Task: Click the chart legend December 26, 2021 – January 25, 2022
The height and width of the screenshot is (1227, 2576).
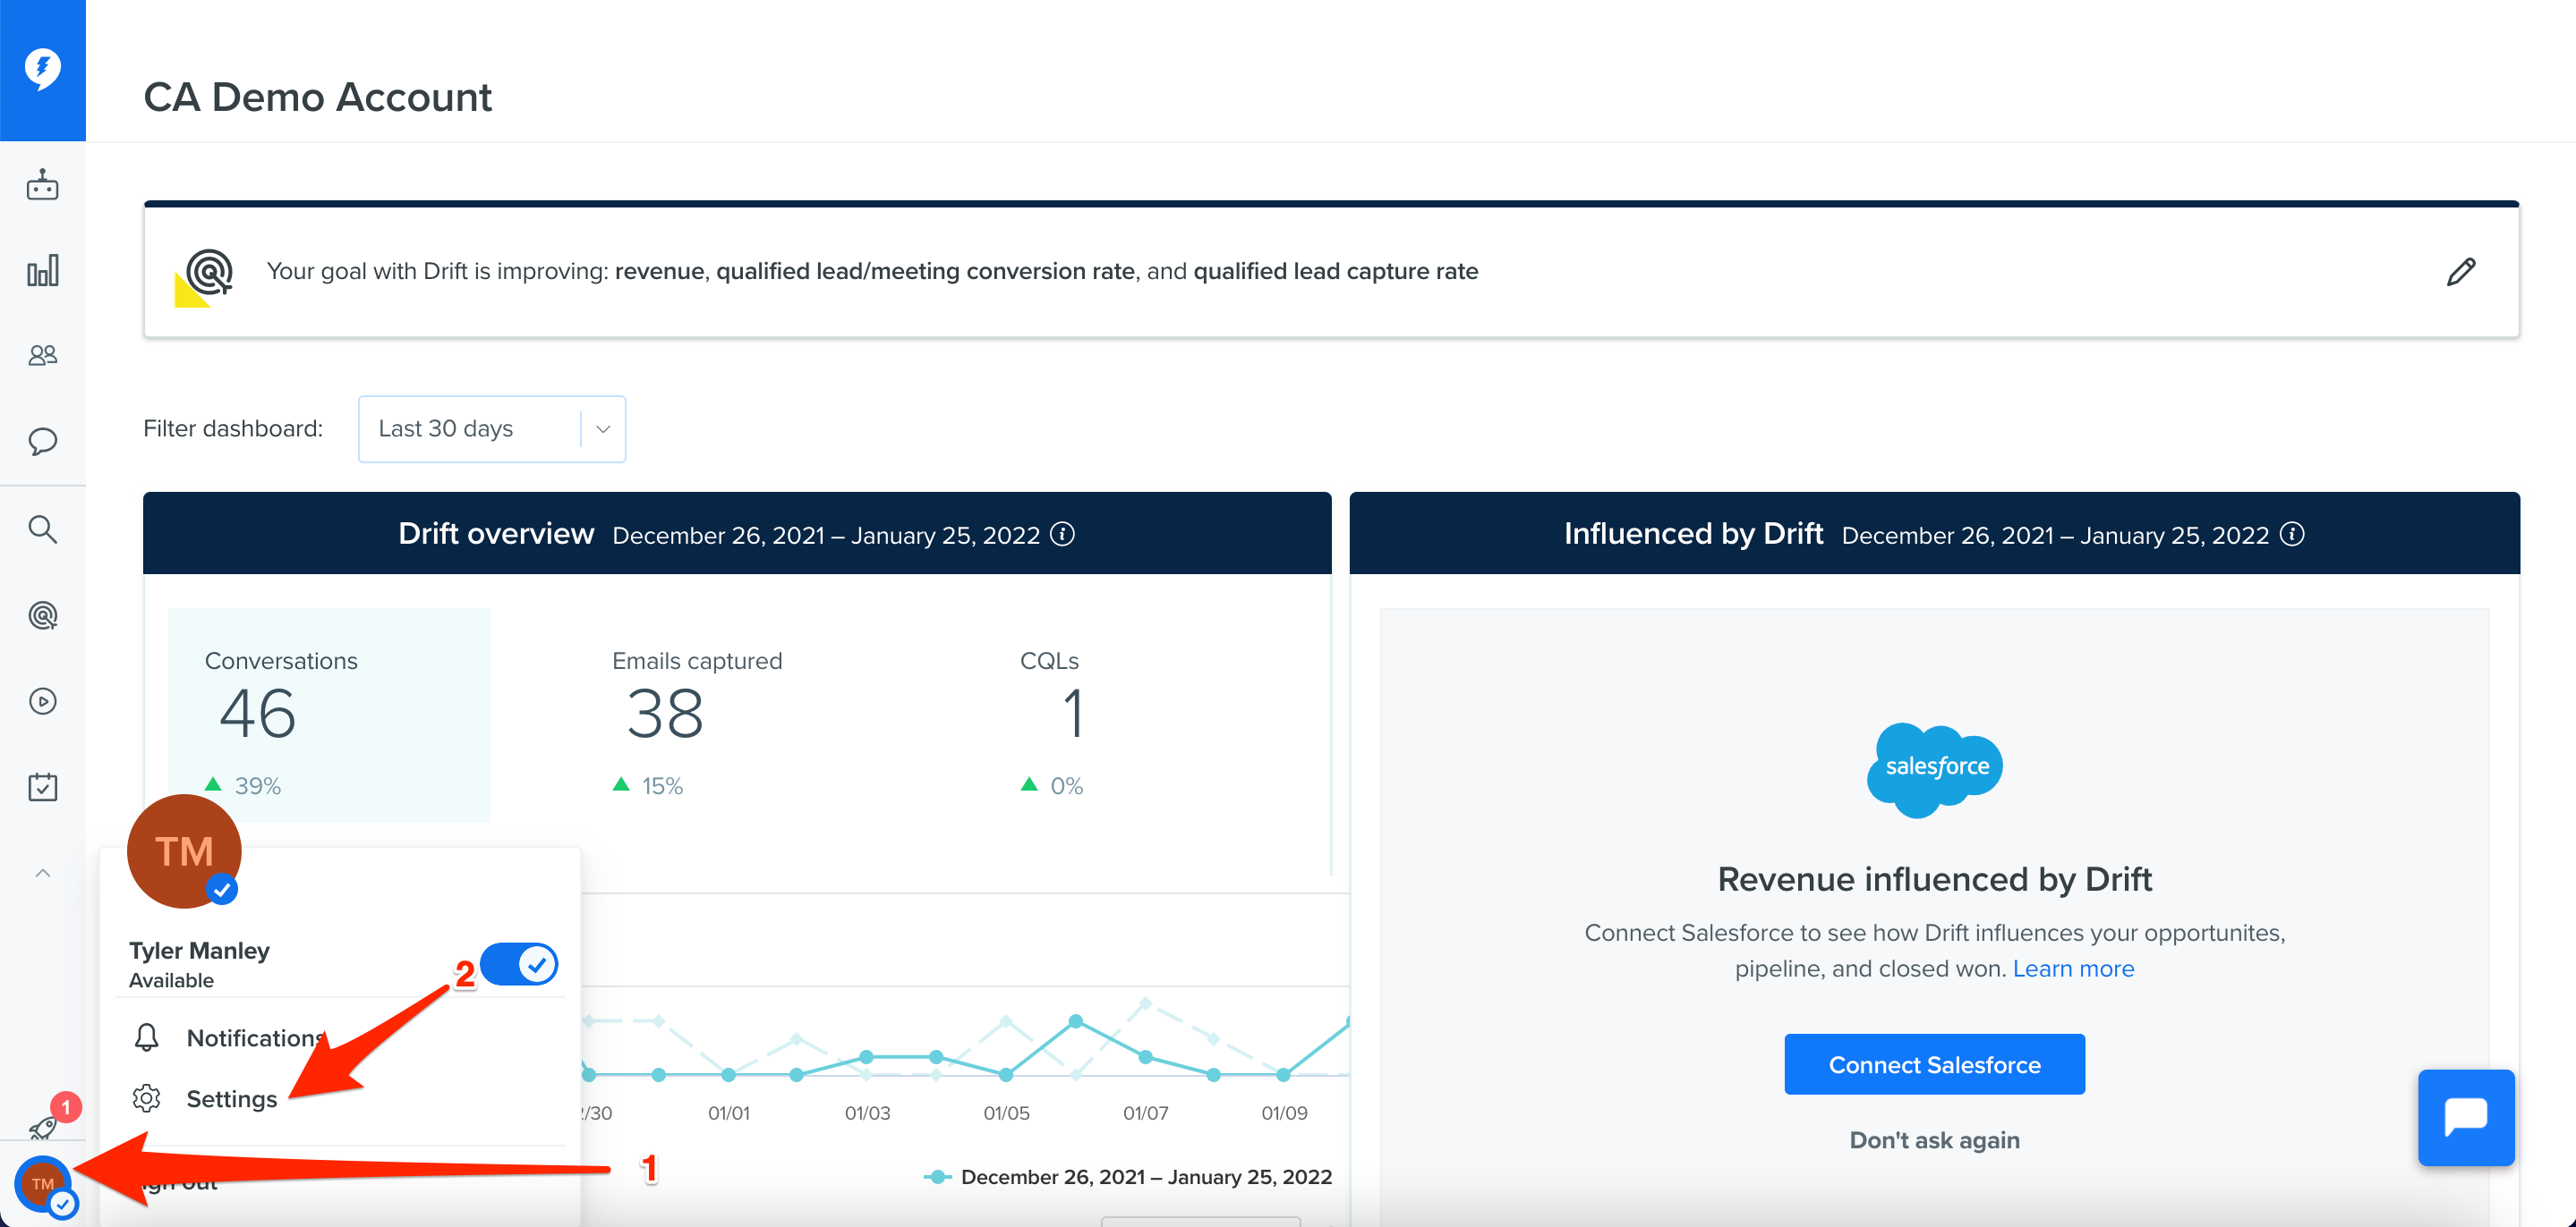Action: pos(1128,1177)
